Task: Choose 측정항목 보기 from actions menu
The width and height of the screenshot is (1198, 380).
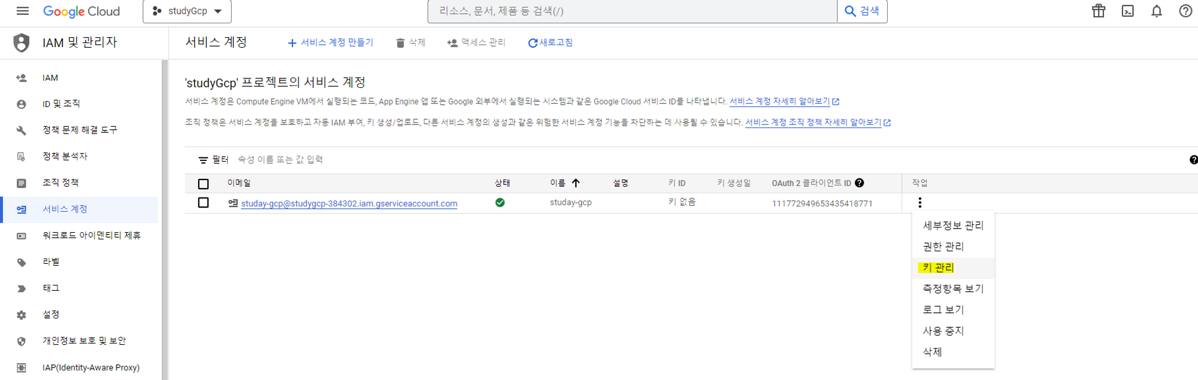Action: click(x=953, y=288)
